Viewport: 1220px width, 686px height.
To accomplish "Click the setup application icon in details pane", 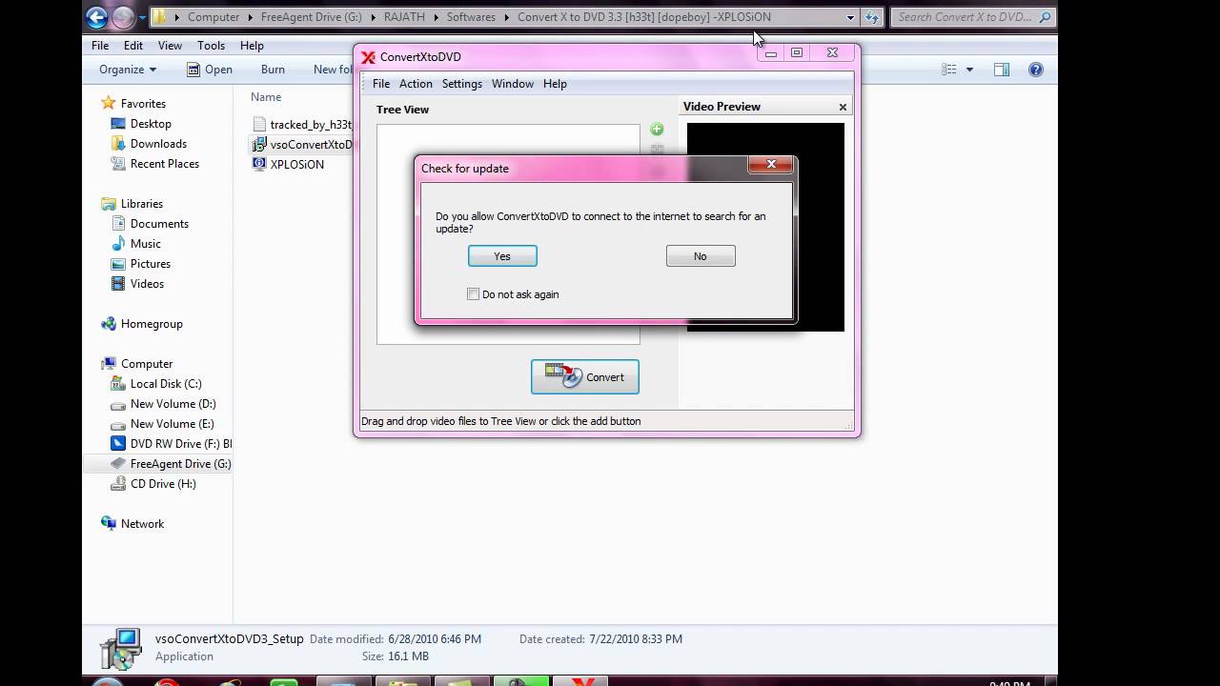I will tap(120, 649).
